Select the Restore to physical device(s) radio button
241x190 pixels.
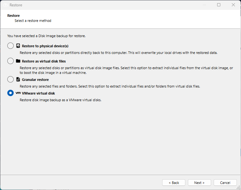click(10, 46)
